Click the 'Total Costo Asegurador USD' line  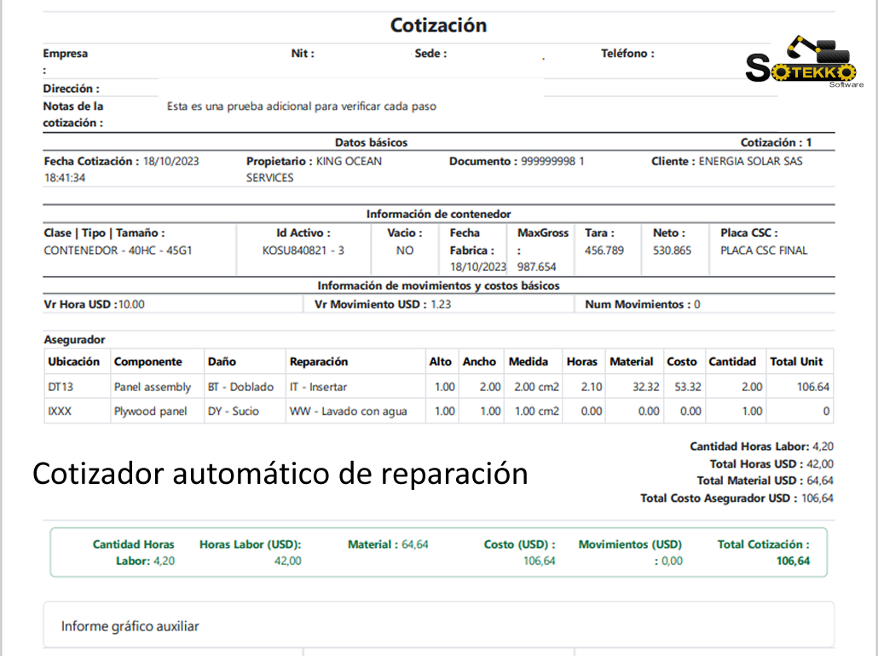(736, 498)
